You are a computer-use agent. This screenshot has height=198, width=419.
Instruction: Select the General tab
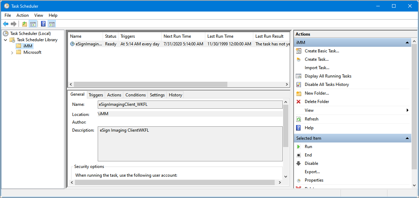[77, 94]
